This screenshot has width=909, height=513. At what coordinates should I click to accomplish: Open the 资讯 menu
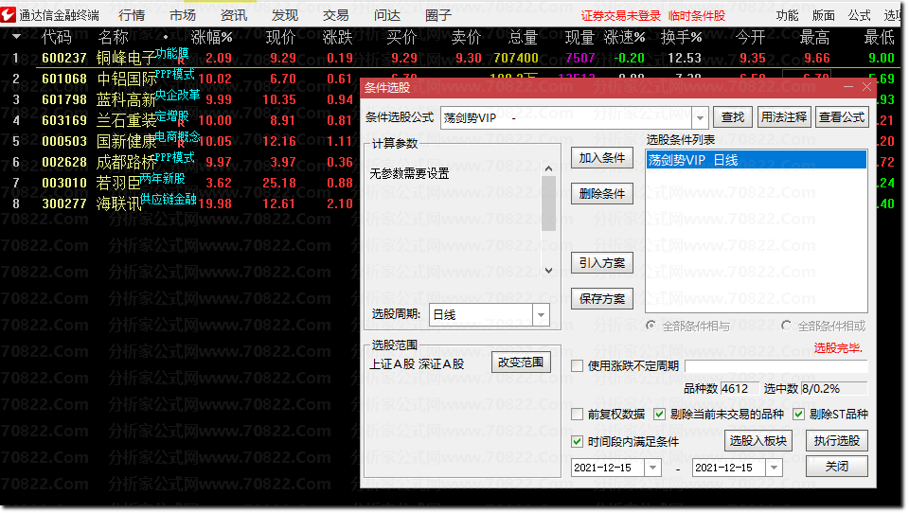tap(234, 15)
